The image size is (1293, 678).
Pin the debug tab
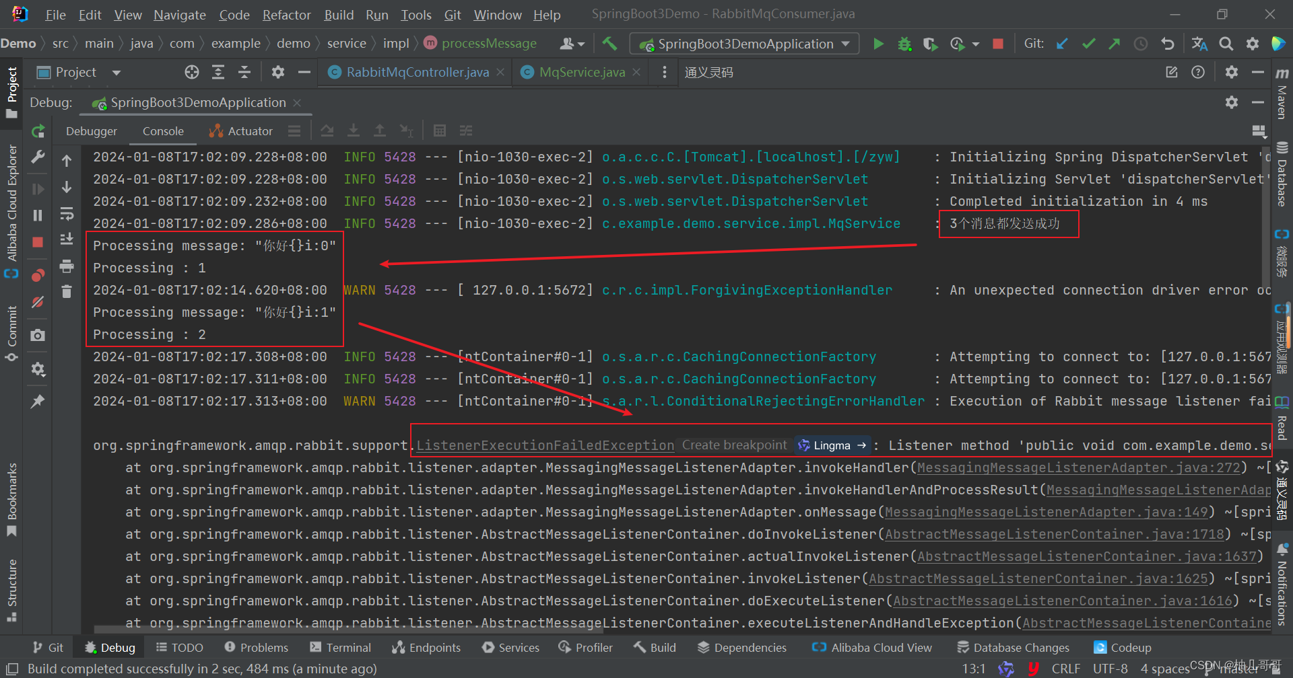(38, 402)
